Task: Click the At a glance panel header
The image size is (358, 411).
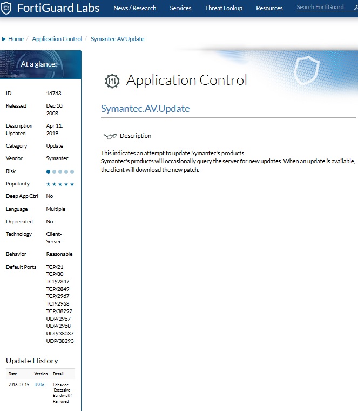Action: [40, 65]
